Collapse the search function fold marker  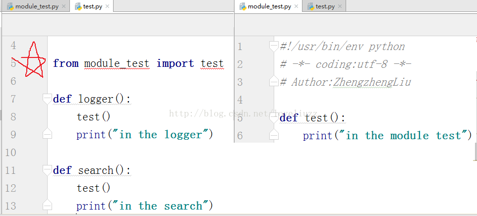tap(47, 169)
